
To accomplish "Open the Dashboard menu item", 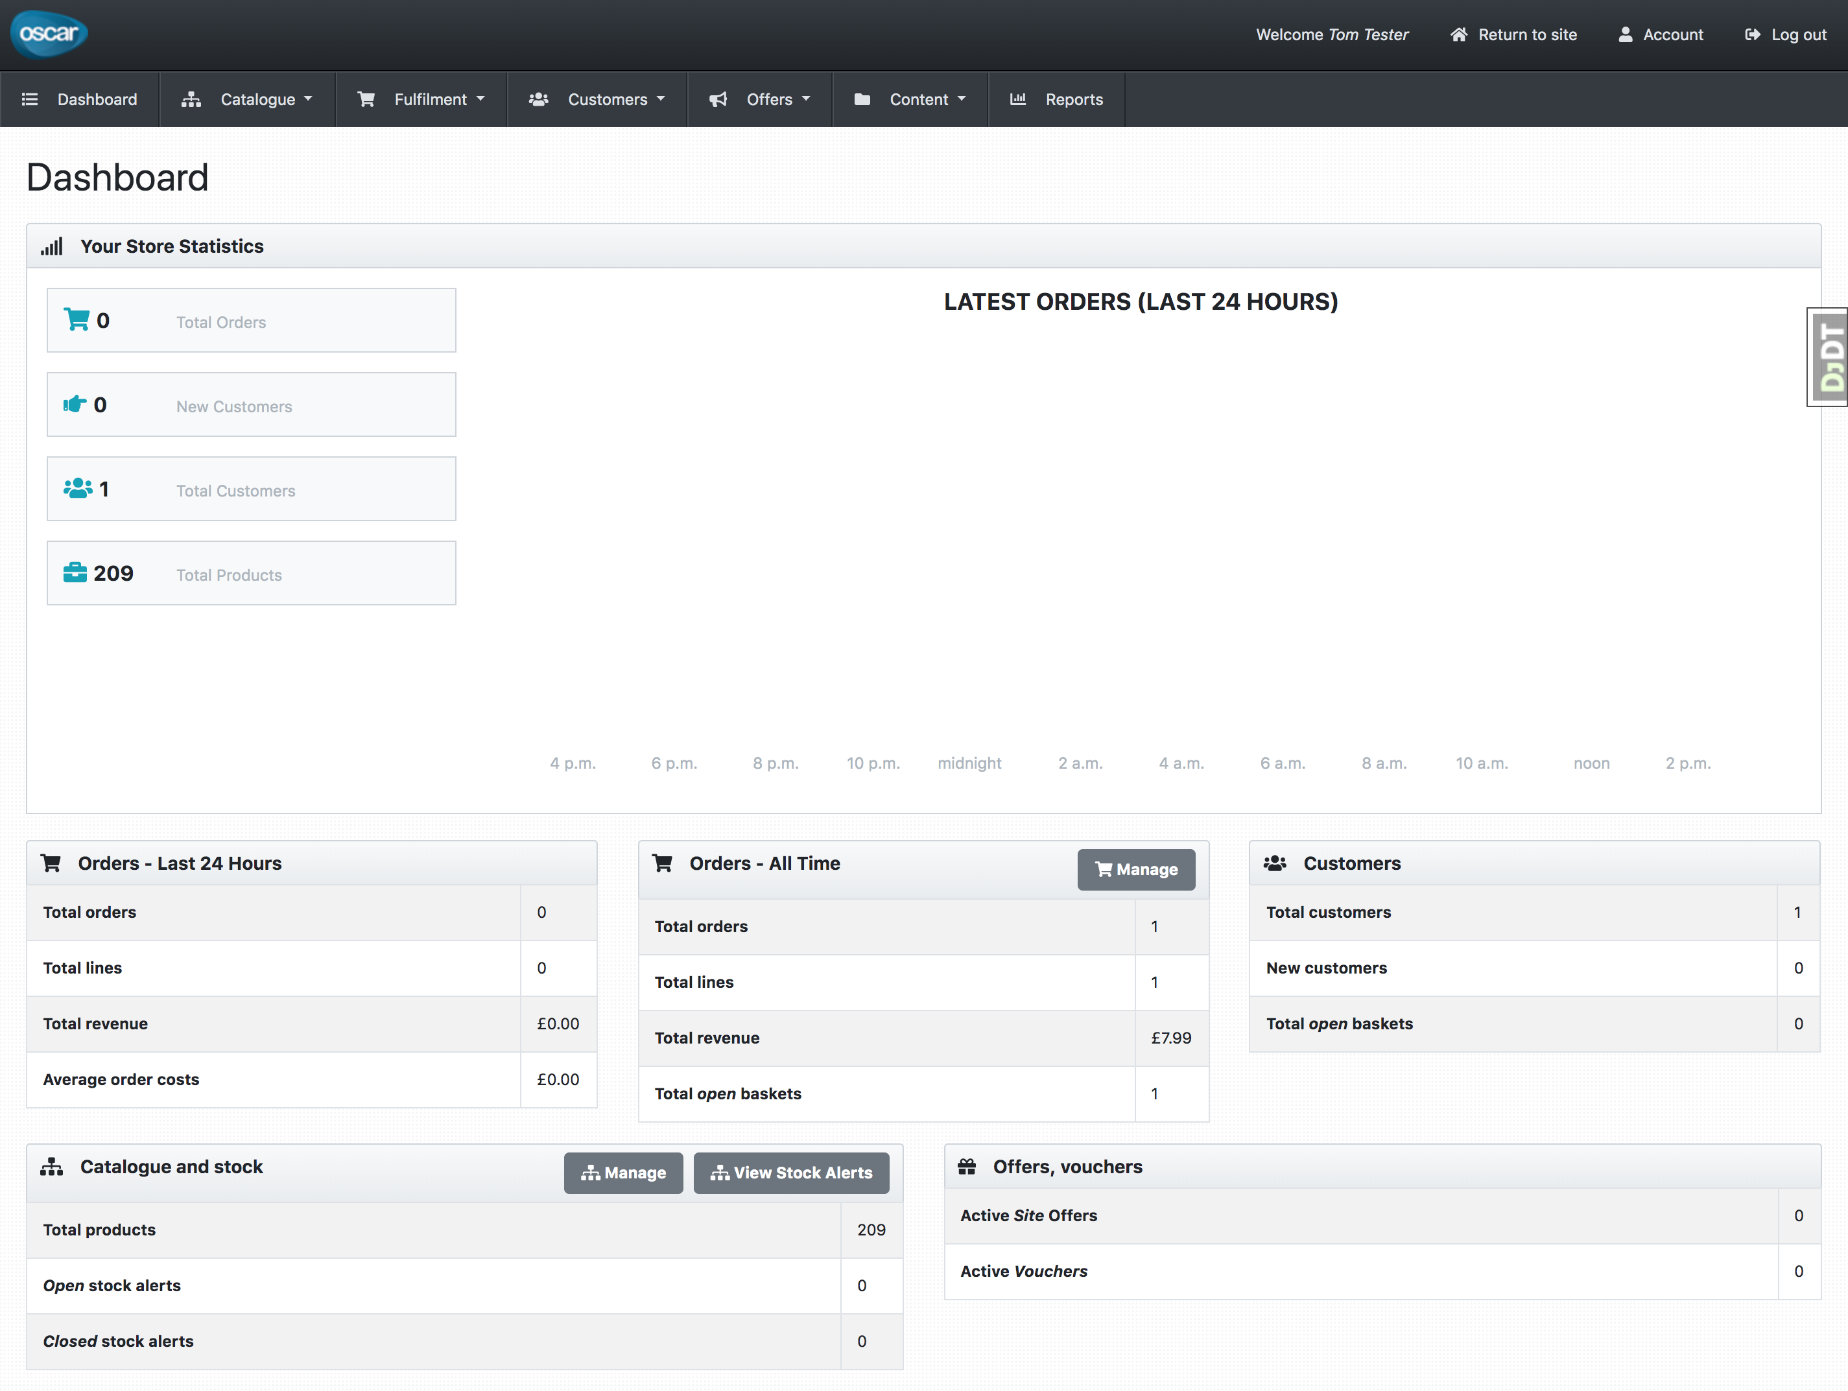I will (x=79, y=99).
